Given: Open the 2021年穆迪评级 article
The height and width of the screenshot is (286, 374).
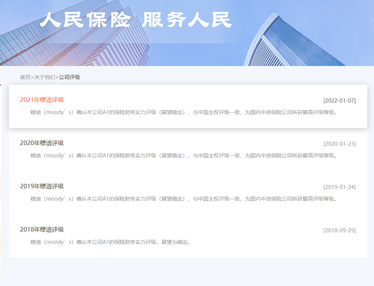Looking at the screenshot, I should [41, 100].
